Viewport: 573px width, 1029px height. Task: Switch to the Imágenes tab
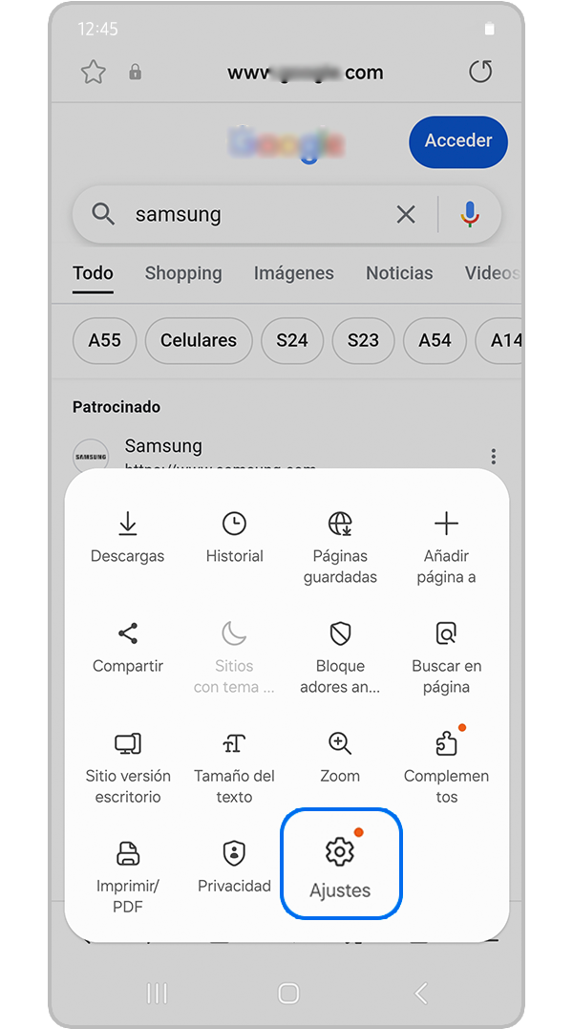click(x=294, y=273)
